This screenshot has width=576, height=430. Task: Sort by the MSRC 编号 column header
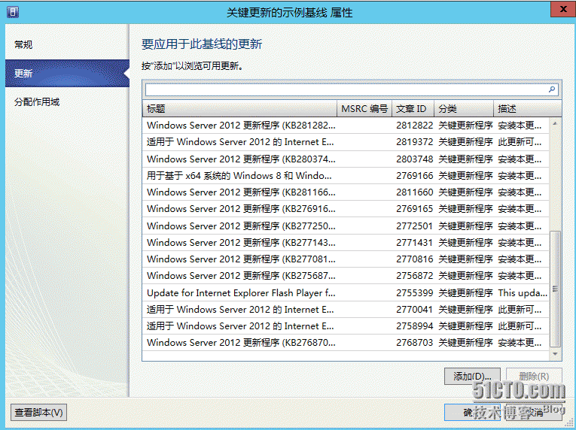(x=364, y=108)
